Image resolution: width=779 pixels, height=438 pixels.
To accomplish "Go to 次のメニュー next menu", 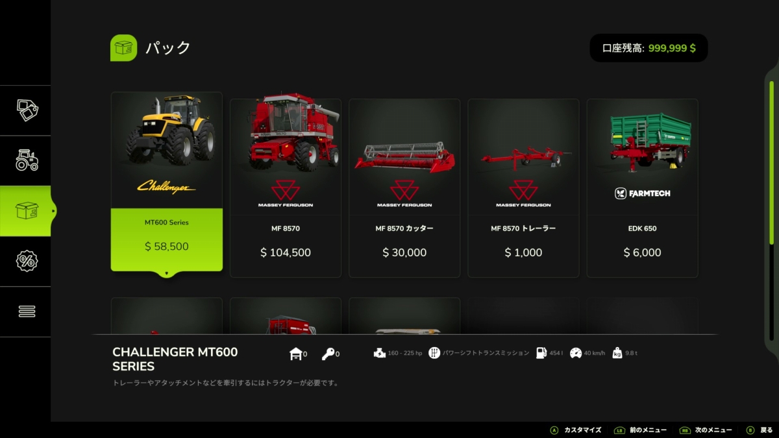I will pyautogui.click(x=706, y=430).
